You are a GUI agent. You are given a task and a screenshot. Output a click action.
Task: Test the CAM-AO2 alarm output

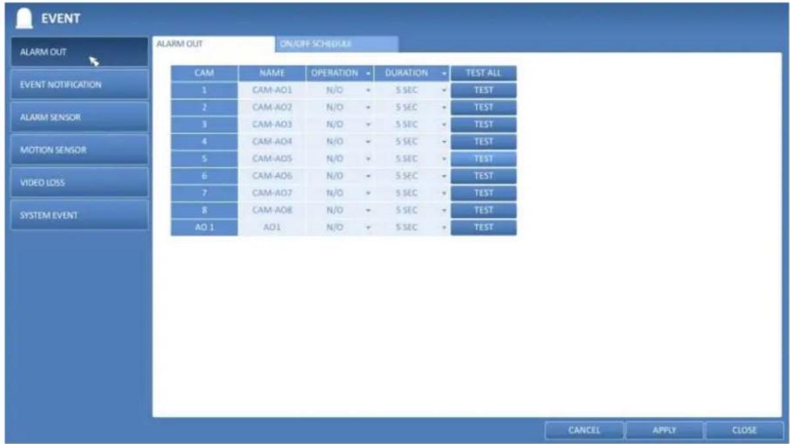click(x=483, y=107)
